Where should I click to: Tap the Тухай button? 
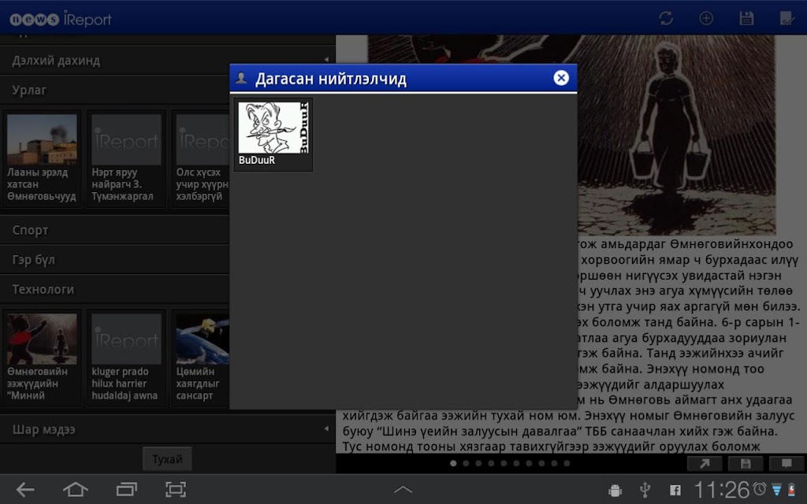click(167, 459)
